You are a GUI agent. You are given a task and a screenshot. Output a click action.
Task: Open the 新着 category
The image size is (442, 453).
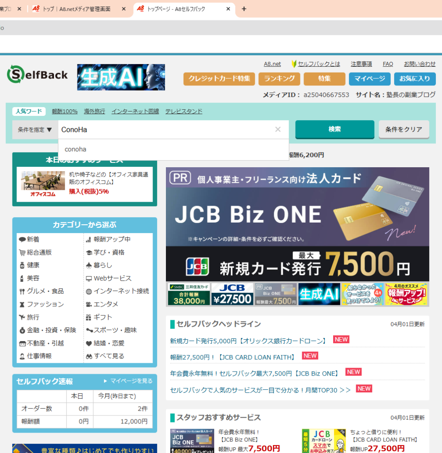coord(29,239)
